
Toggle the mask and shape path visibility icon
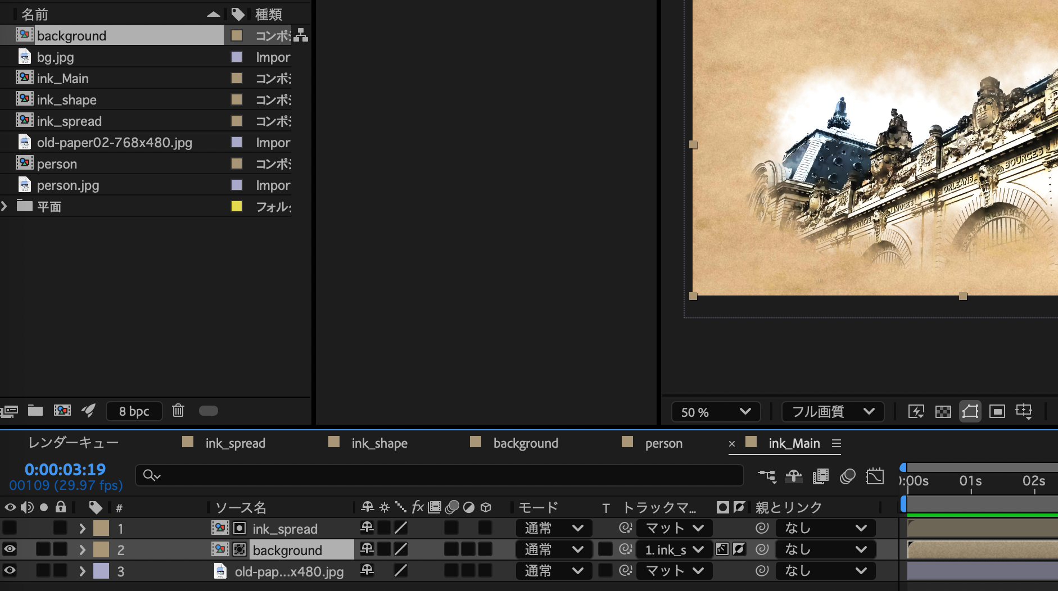tap(970, 412)
